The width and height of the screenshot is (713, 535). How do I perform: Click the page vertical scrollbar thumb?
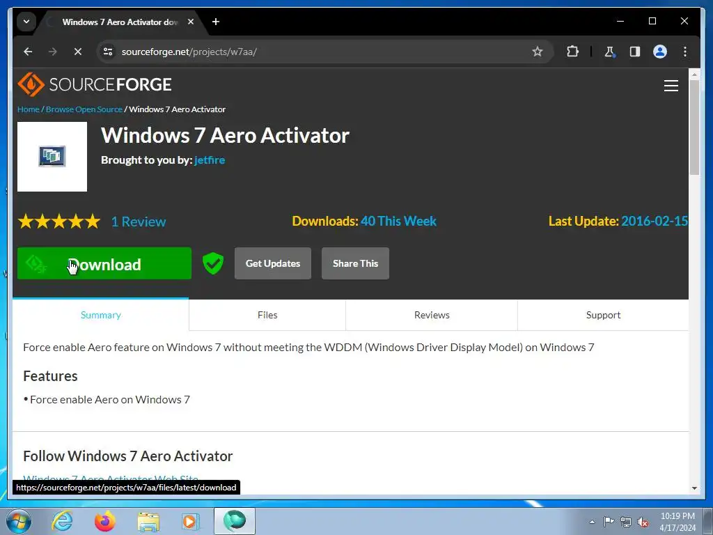pyautogui.click(x=694, y=127)
